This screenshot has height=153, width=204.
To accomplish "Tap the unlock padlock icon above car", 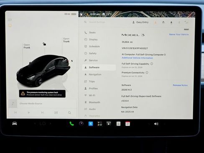I will tap(44, 44).
